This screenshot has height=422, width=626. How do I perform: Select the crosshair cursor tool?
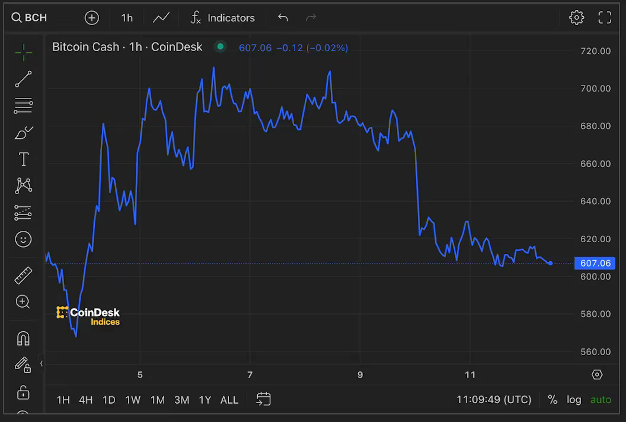23,52
